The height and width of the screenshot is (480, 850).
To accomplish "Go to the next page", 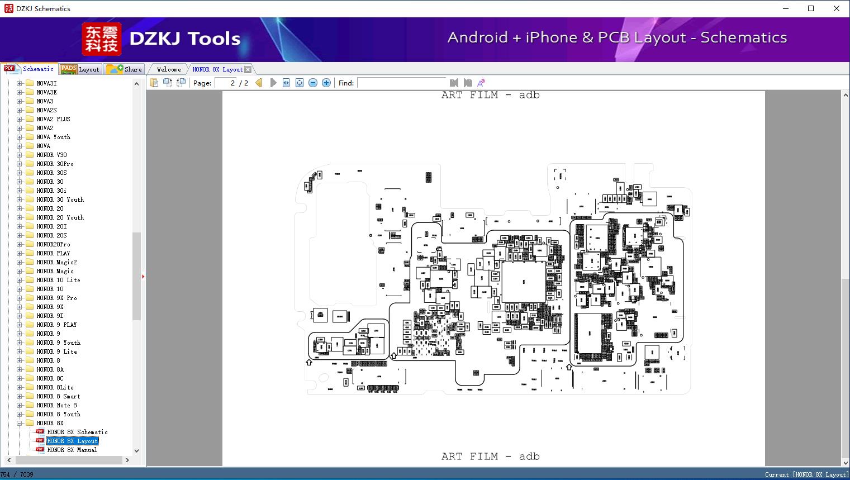I will [273, 83].
